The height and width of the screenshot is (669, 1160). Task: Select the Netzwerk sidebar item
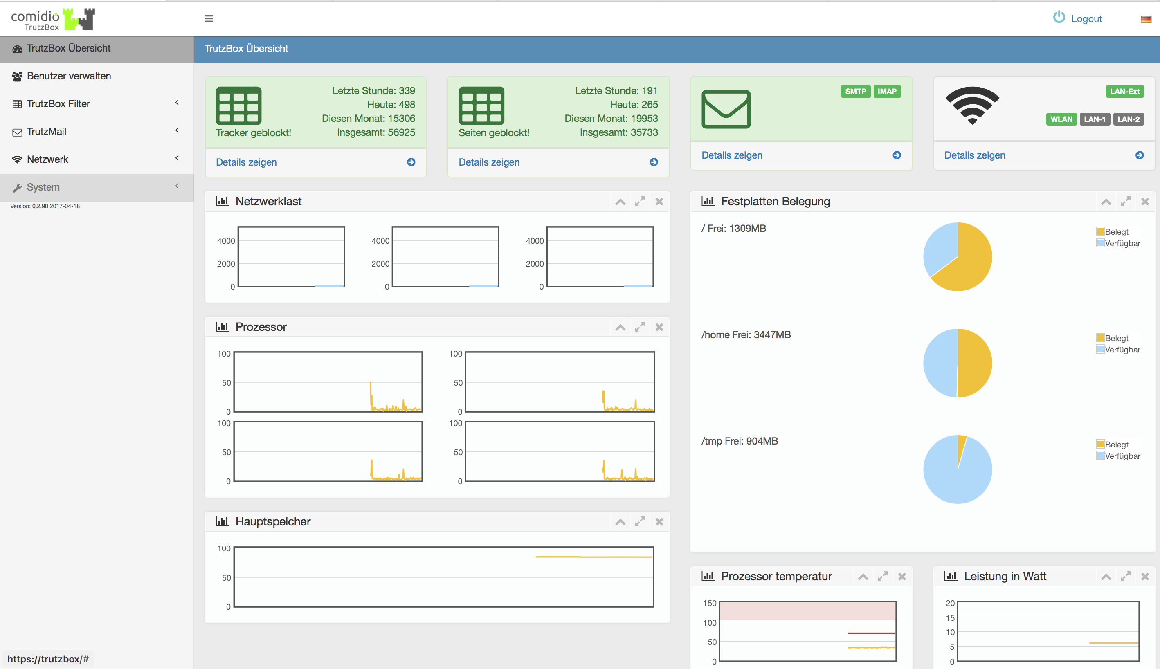[97, 159]
